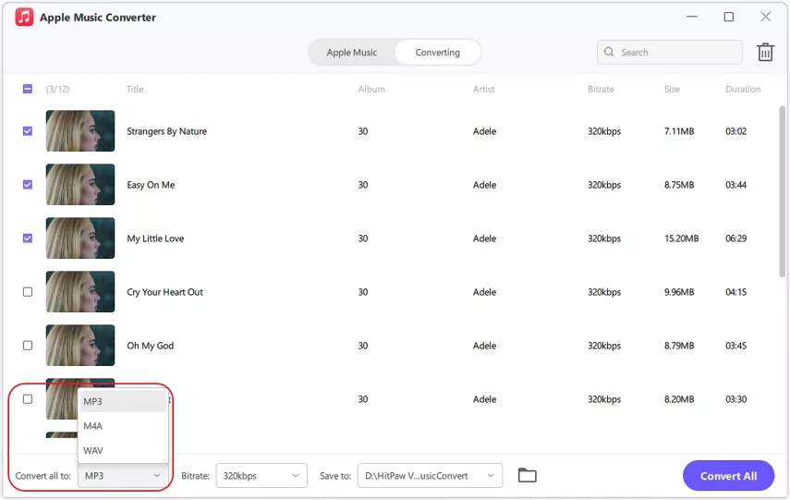Close the Apple Music Converter window

pos(765,17)
